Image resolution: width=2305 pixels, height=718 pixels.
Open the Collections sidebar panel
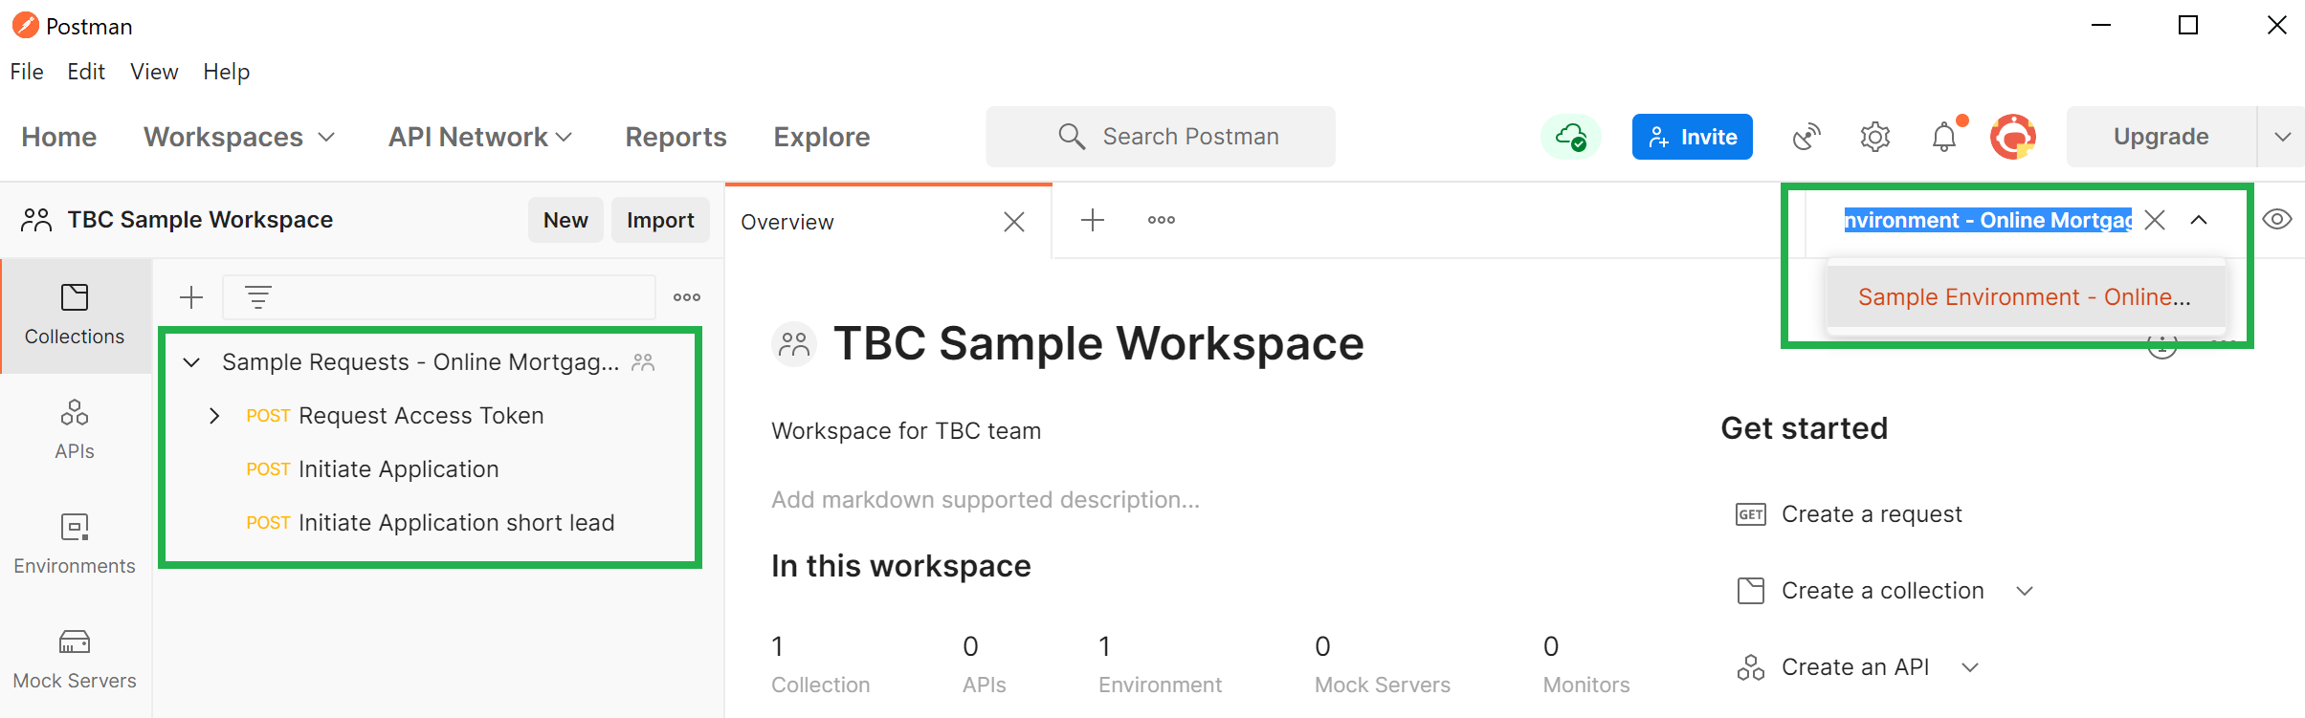(x=75, y=315)
